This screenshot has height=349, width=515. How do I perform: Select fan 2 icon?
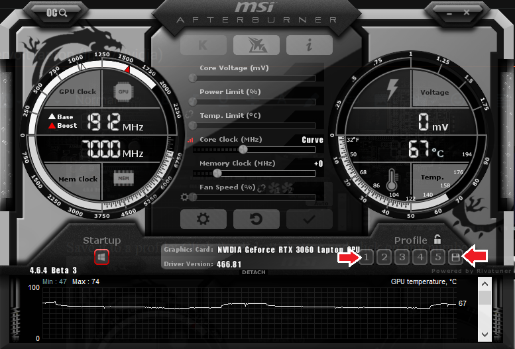(x=287, y=188)
